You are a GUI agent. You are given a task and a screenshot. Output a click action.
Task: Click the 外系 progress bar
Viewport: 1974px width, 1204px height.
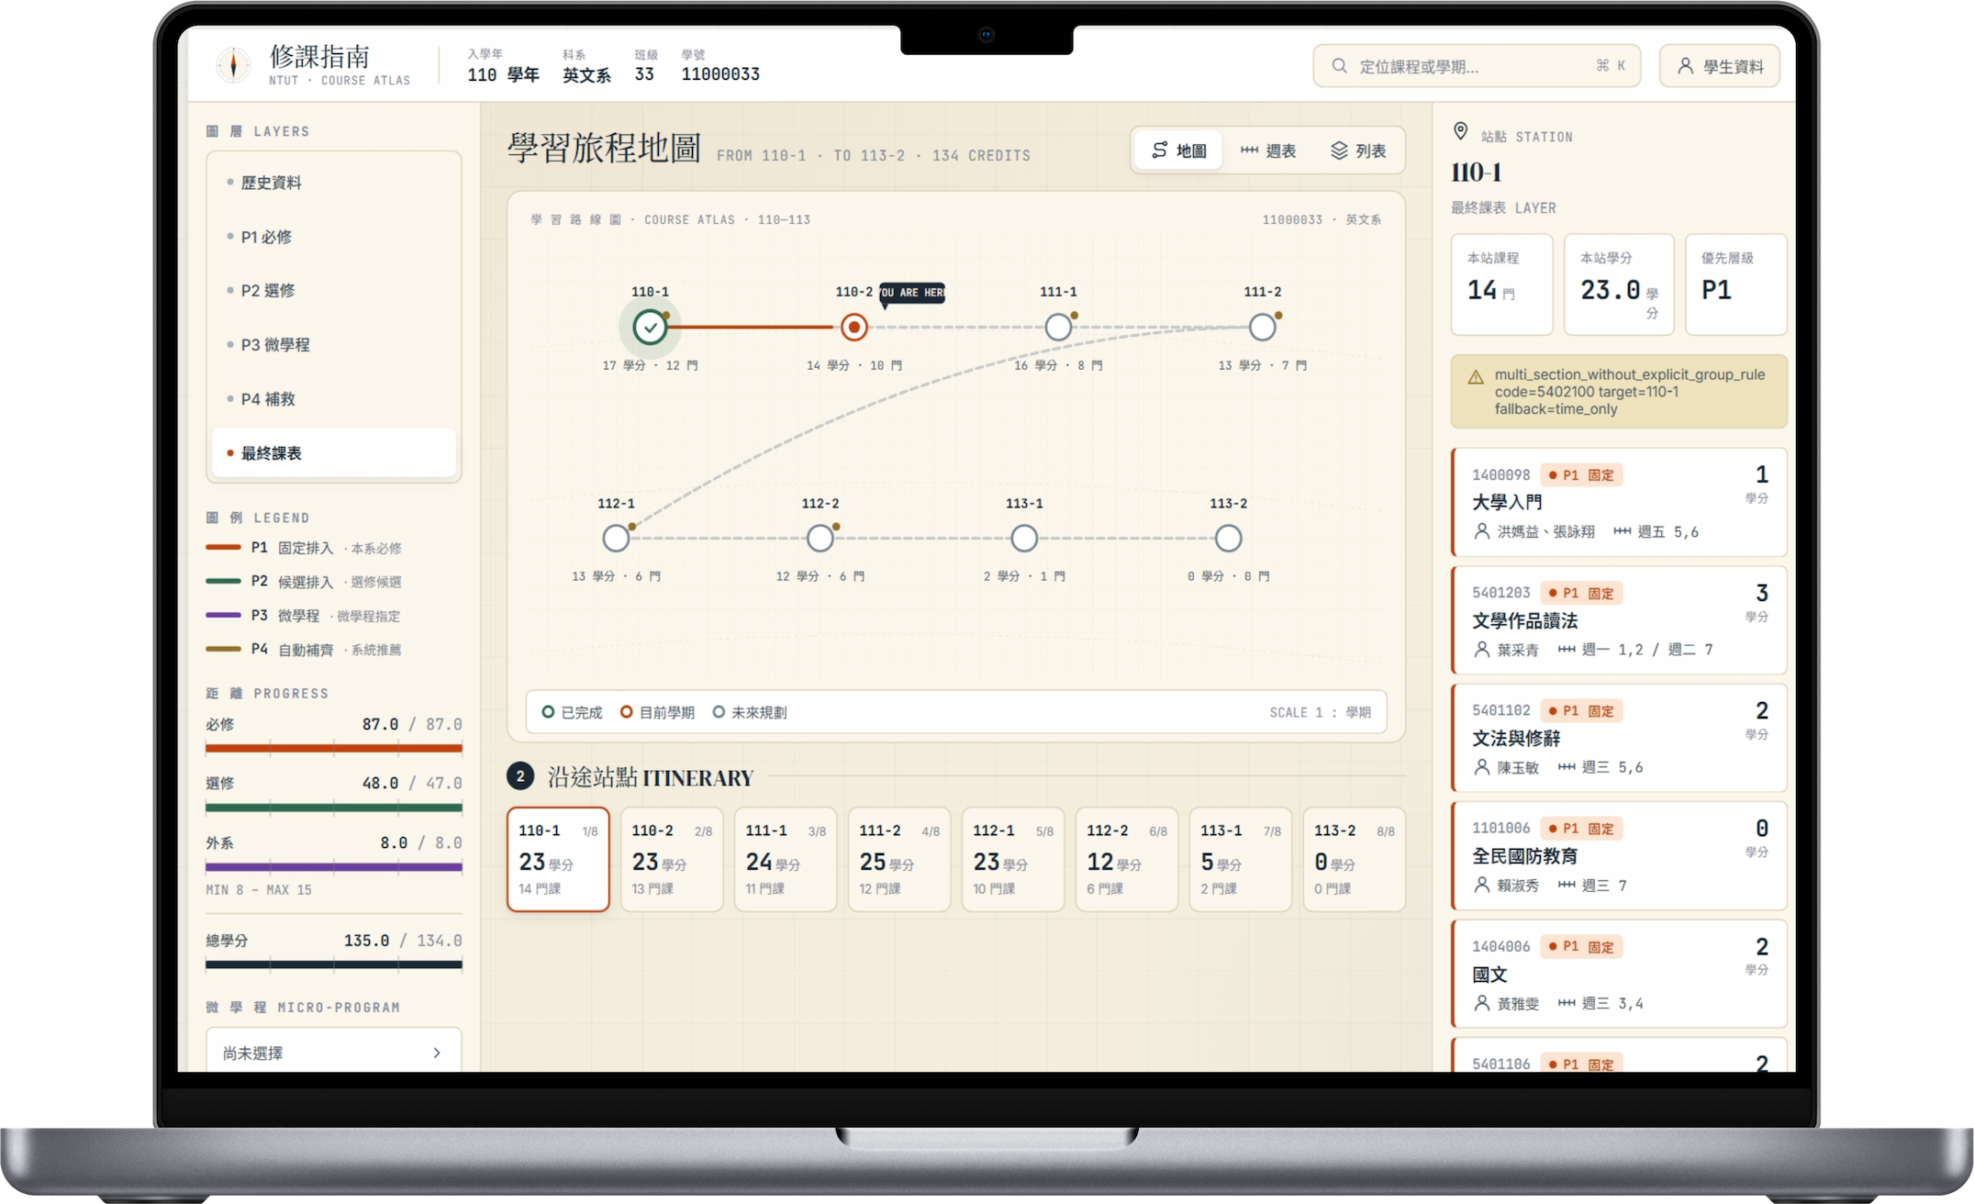coord(334,866)
